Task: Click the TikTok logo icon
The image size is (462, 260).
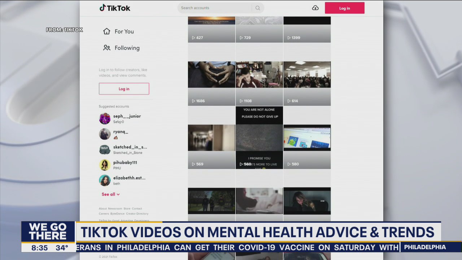Action: click(x=103, y=8)
